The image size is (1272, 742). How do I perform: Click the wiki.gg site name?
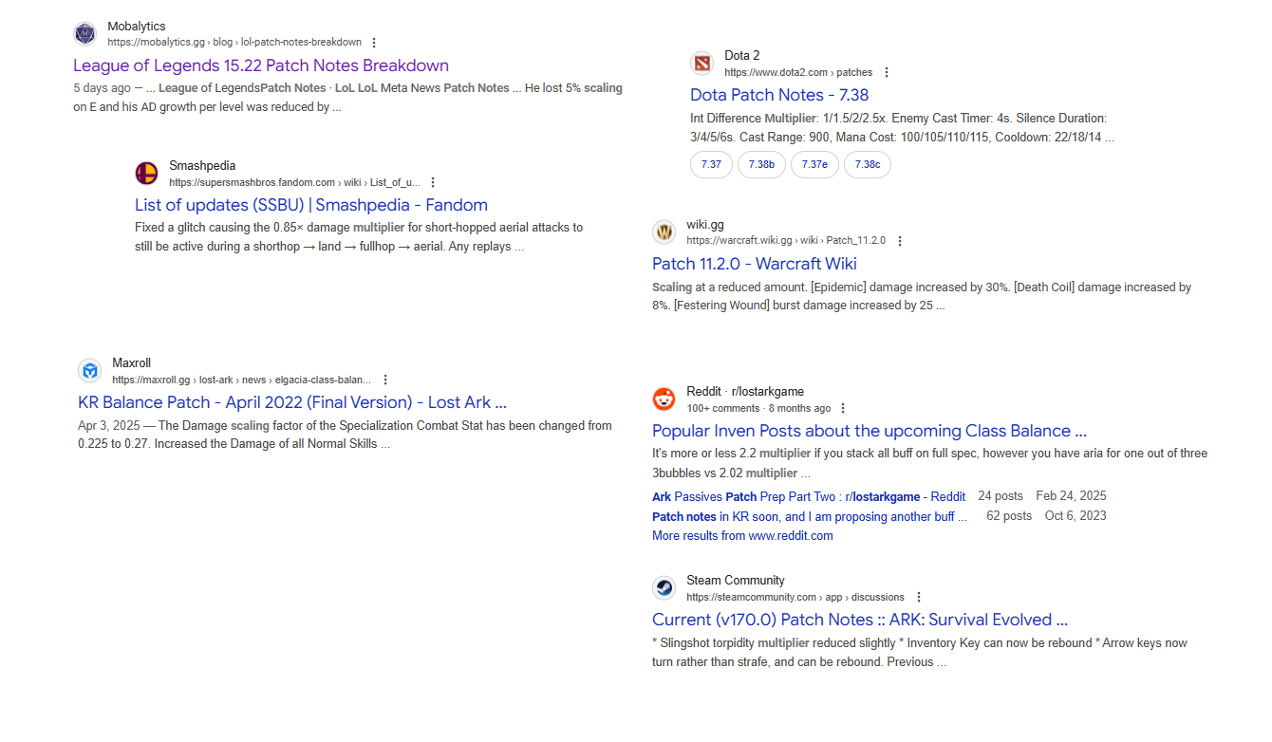[x=705, y=225]
